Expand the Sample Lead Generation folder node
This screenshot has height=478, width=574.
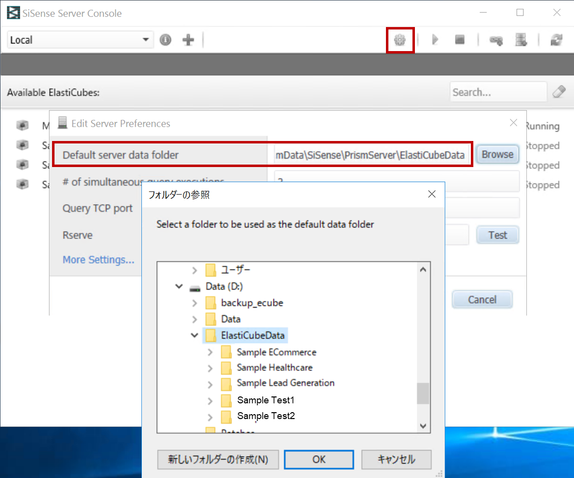210,384
